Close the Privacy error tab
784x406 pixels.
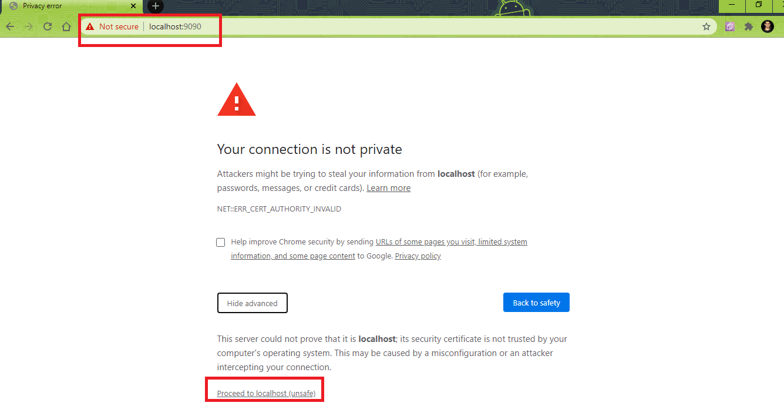[133, 6]
